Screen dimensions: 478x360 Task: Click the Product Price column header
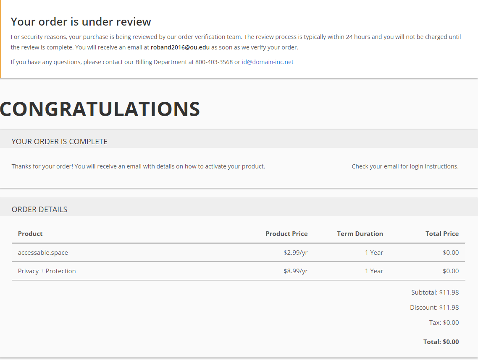tap(286, 233)
